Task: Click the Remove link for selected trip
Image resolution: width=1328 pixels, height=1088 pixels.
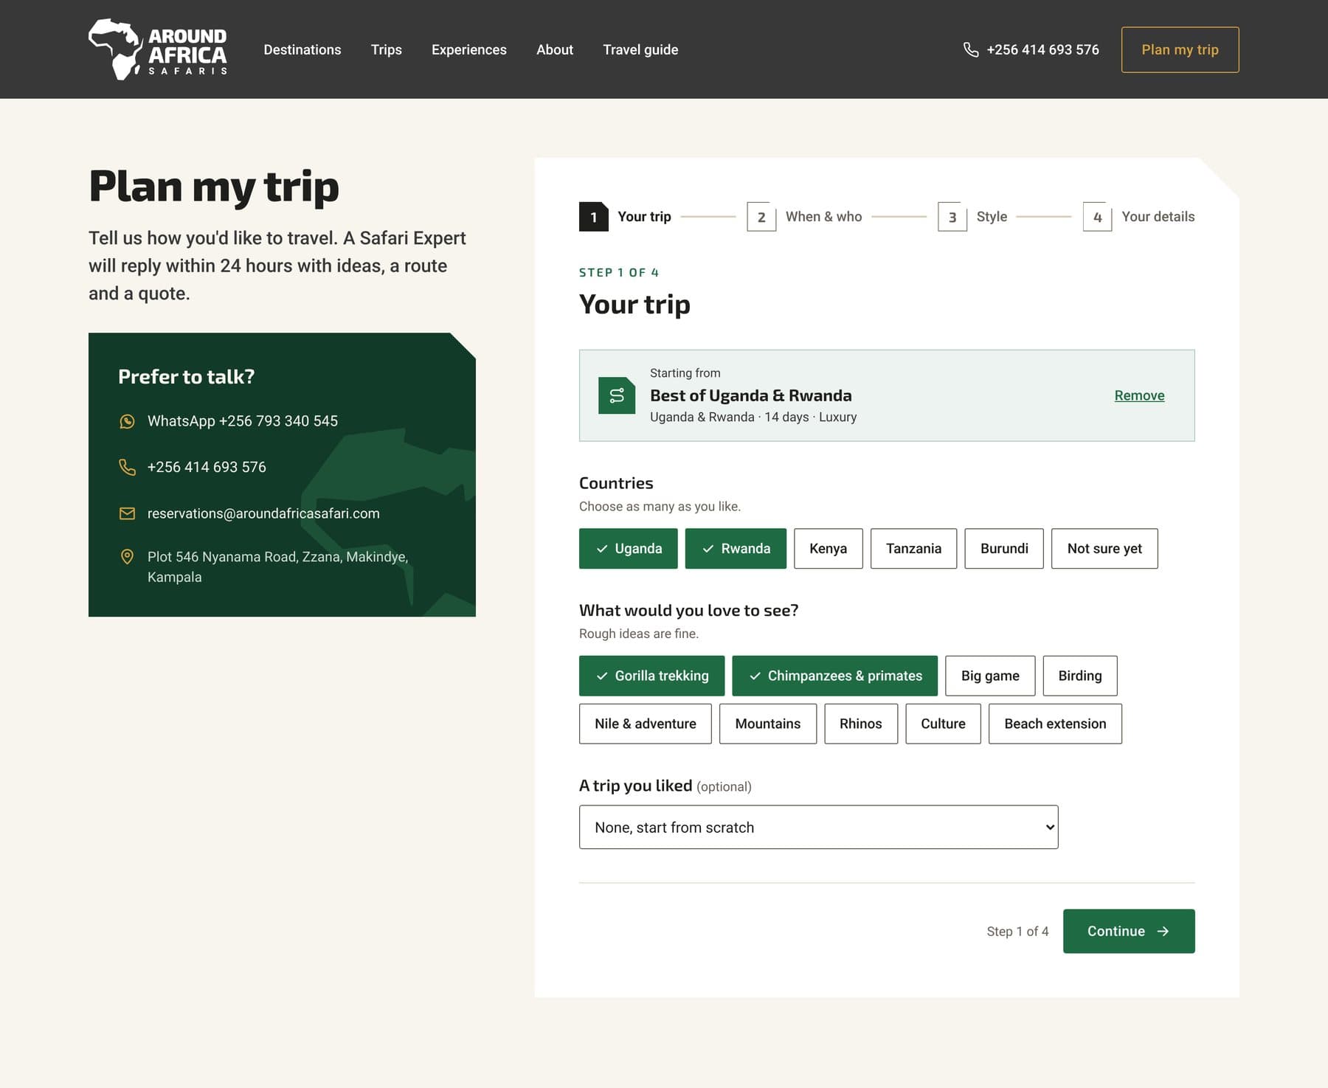Action: (x=1139, y=395)
